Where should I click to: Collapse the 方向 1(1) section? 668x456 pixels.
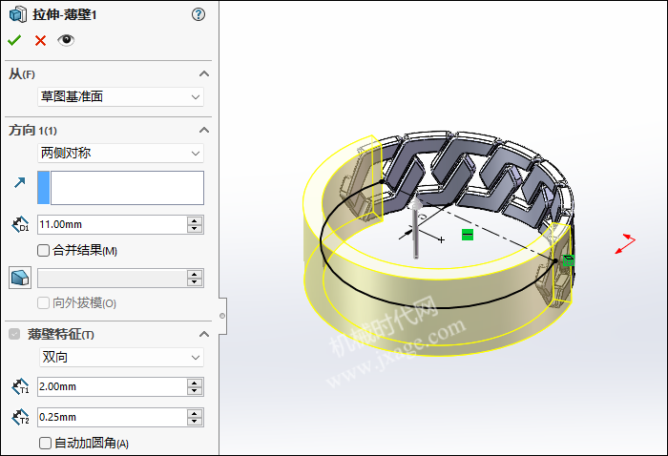point(204,130)
